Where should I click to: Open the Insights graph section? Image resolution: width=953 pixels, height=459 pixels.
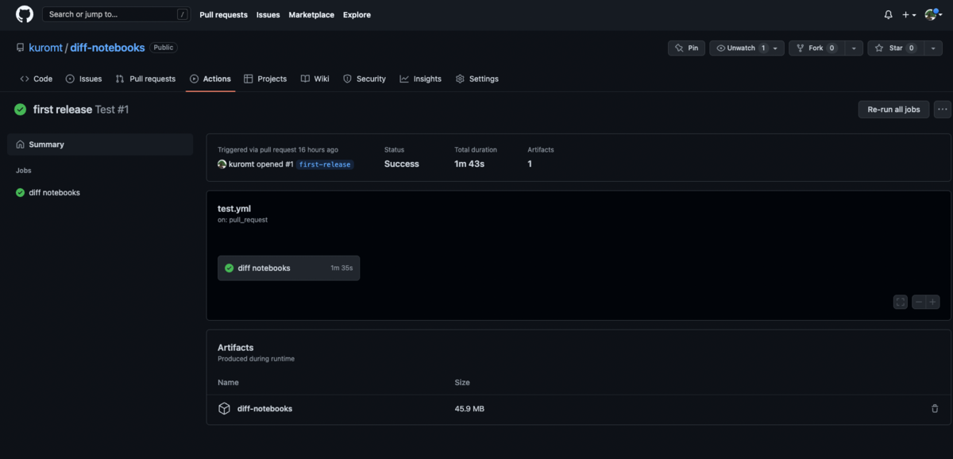(x=404, y=79)
